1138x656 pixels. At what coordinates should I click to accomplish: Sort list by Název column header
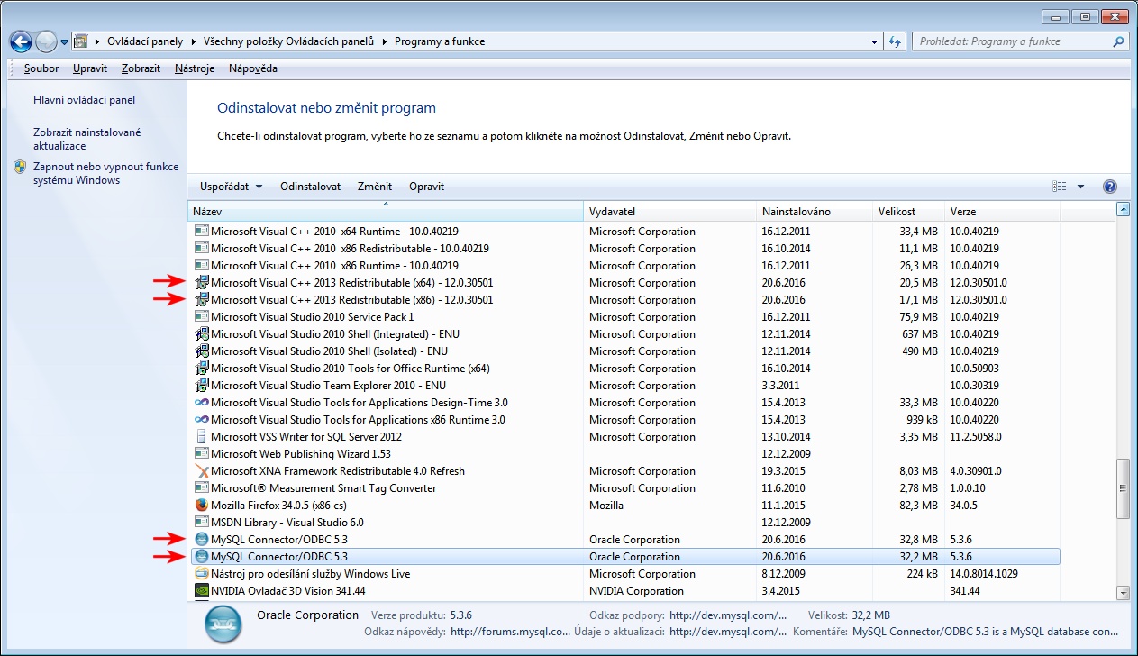[387, 212]
